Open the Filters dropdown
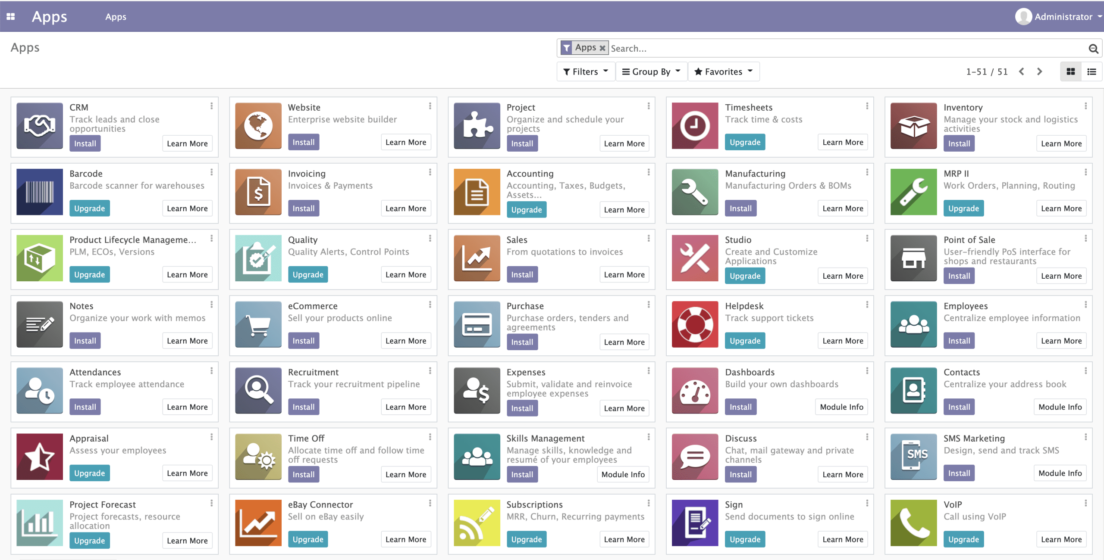 (x=586, y=72)
